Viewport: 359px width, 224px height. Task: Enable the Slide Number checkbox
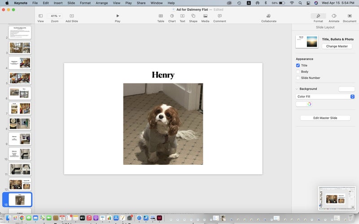tap(298, 78)
